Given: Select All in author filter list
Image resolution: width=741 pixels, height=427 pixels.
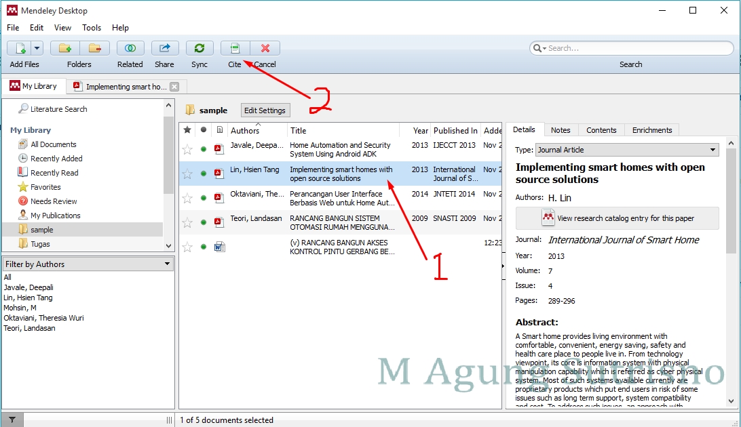Looking at the screenshot, I should click(x=7, y=277).
